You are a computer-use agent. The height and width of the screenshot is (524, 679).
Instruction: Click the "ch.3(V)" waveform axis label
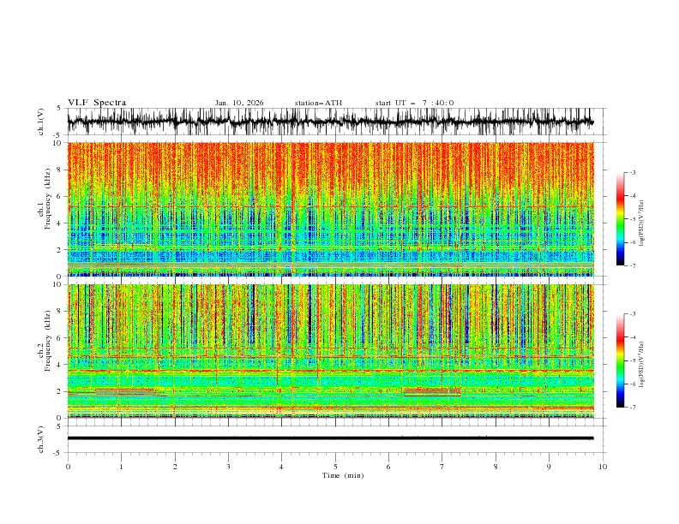coord(41,439)
